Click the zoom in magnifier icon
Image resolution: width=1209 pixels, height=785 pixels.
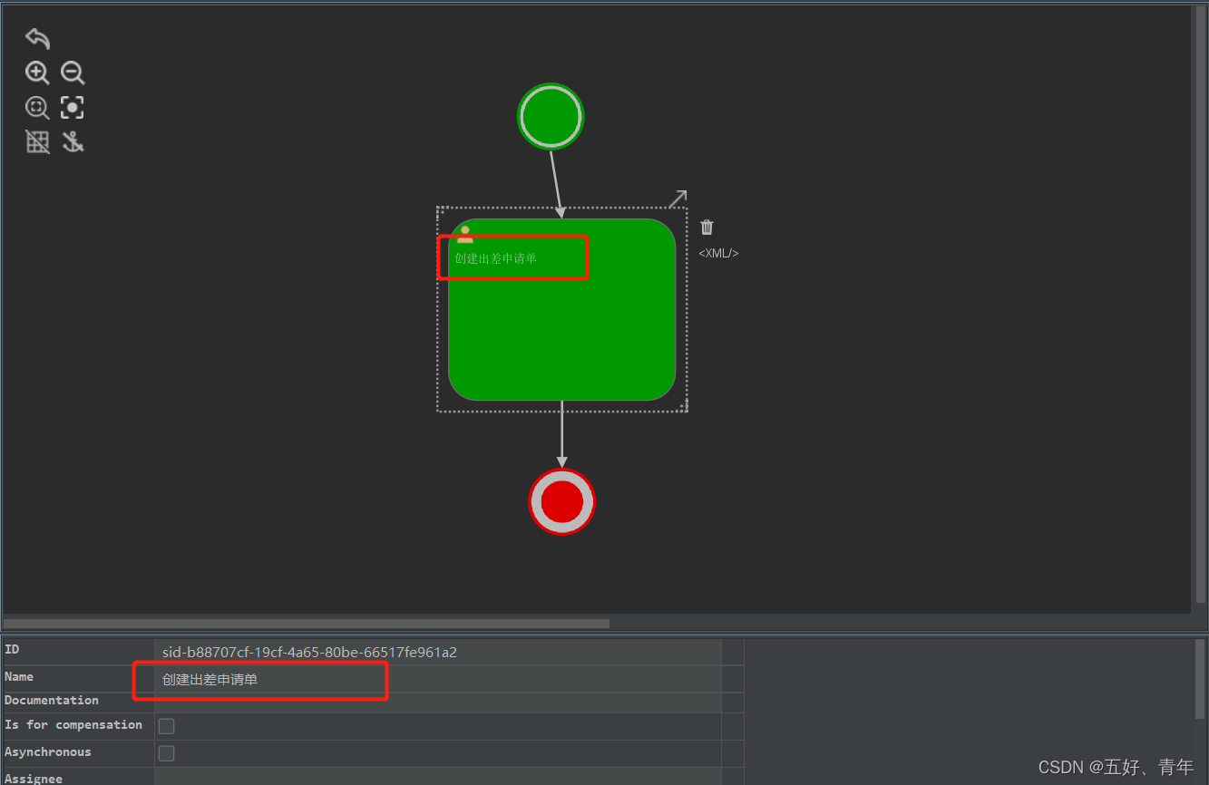tap(37, 73)
